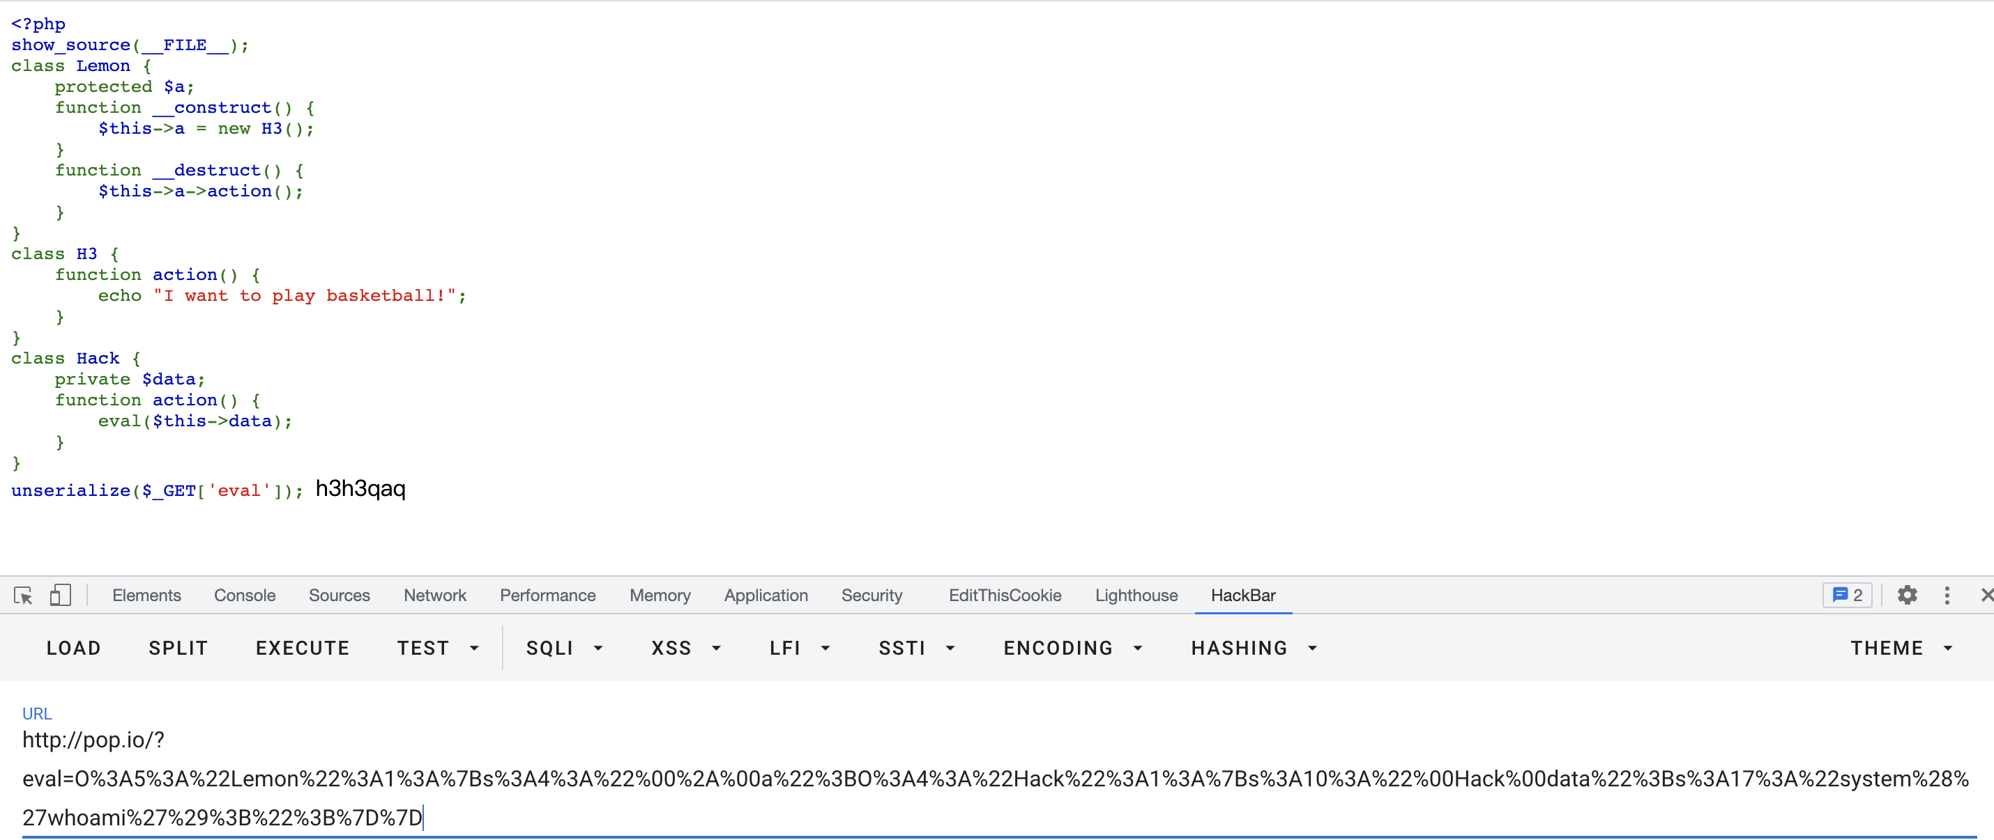Click the inspect element picker icon
The height and width of the screenshot is (840, 1994).
(23, 595)
